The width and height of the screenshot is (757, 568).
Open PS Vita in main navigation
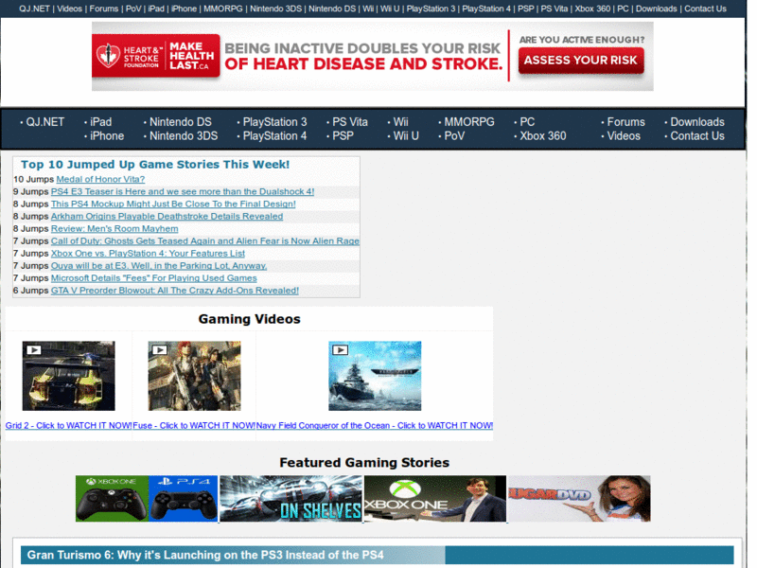350,122
